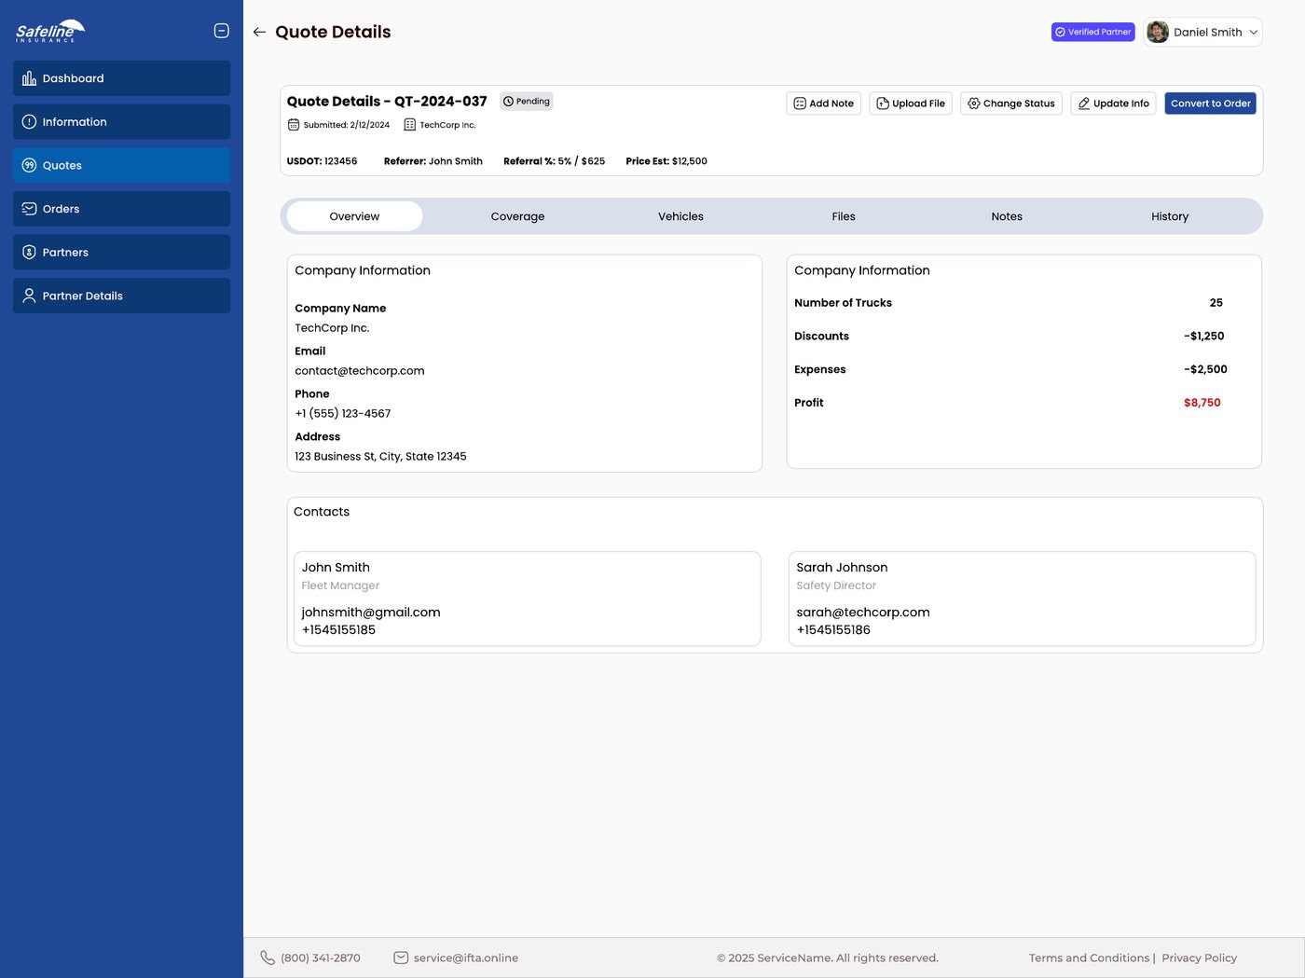The width and height of the screenshot is (1305, 978).
Task: Open the Files tab
Action: click(x=844, y=216)
